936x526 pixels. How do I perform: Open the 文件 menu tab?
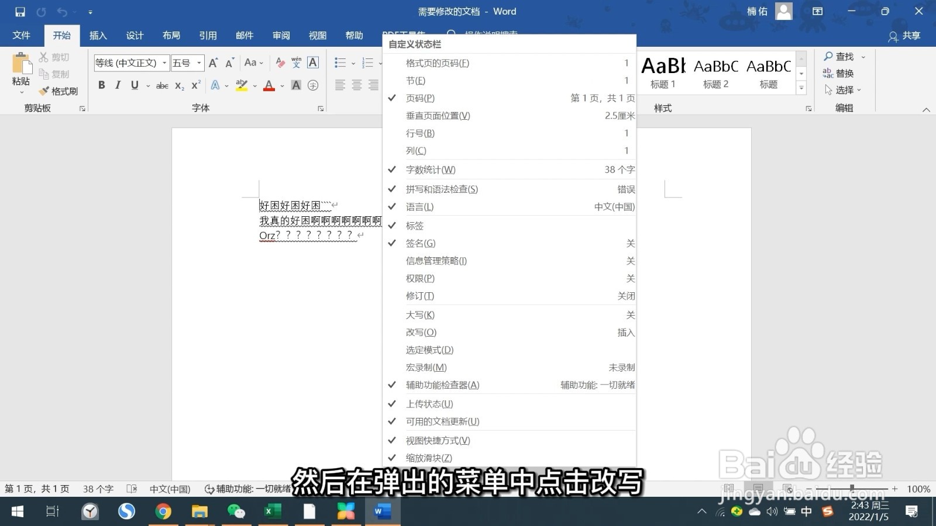point(22,36)
